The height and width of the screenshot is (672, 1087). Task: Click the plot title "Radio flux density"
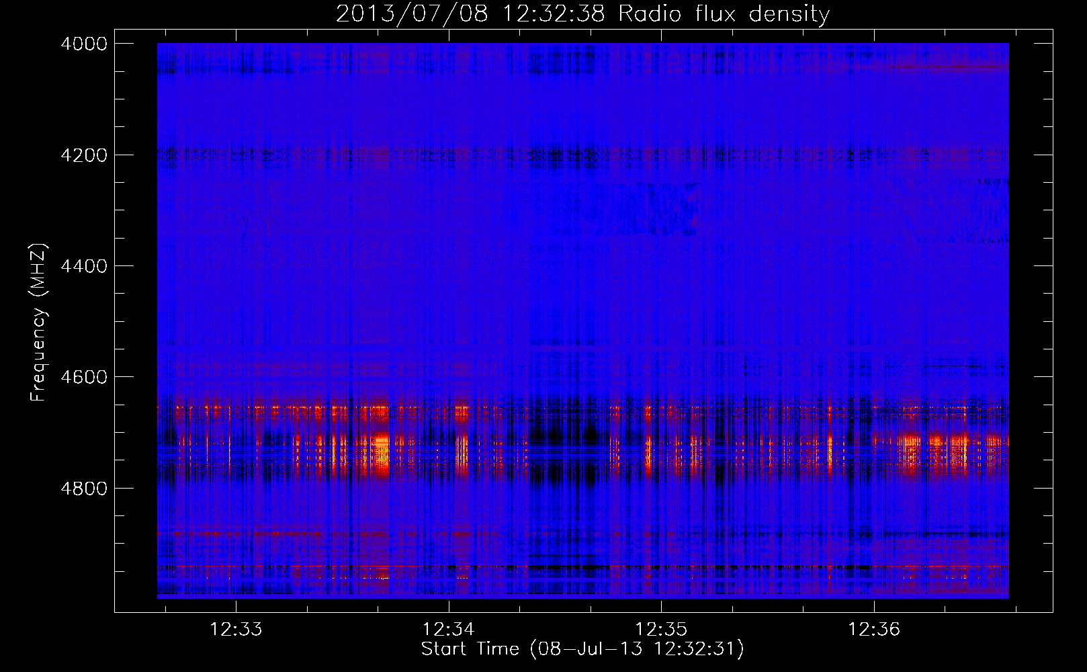tap(724, 13)
